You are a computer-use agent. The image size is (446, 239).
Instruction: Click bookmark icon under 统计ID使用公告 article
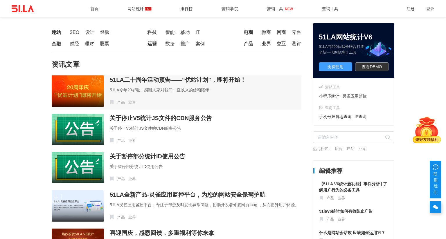[x=112, y=179]
